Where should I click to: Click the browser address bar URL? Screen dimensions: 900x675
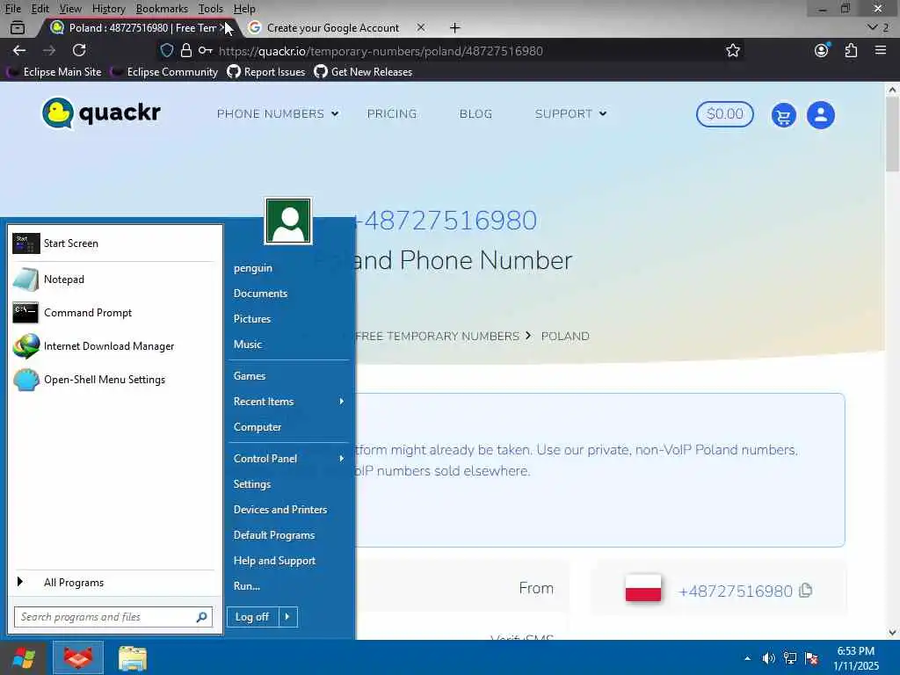(x=381, y=50)
